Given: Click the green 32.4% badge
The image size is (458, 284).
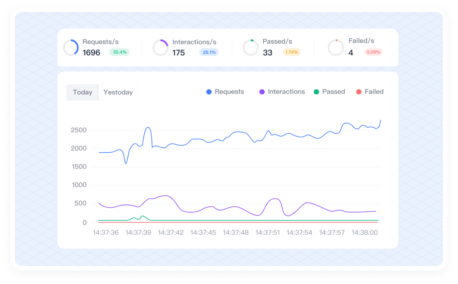Looking at the screenshot, I should click(x=119, y=52).
